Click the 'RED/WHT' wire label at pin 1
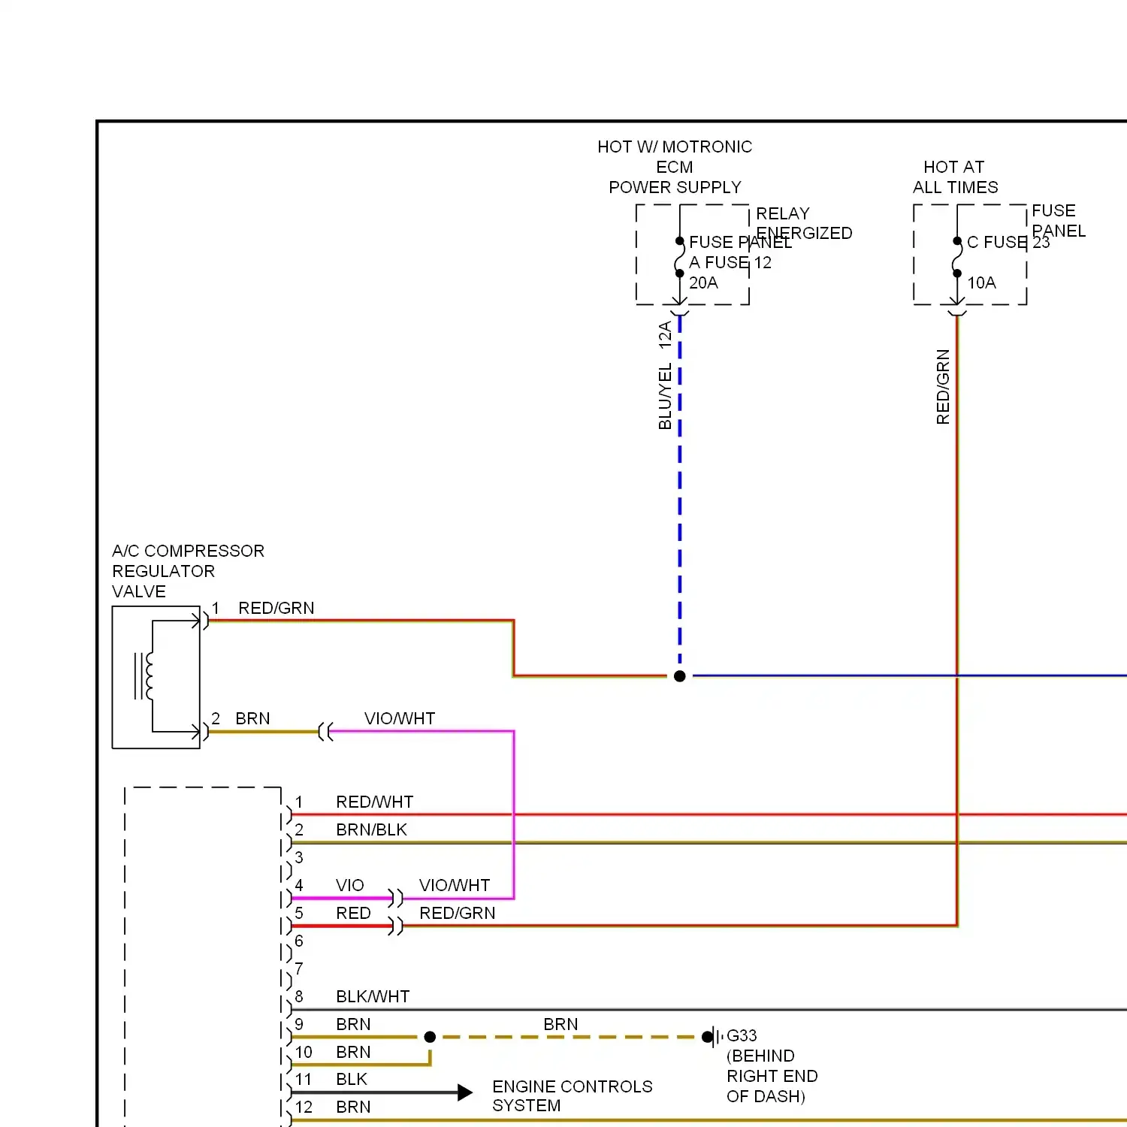 pyautogui.click(x=375, y=802)
